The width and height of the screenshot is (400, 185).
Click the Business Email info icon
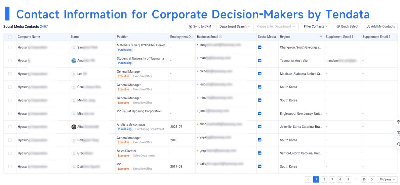coord(221,37)
